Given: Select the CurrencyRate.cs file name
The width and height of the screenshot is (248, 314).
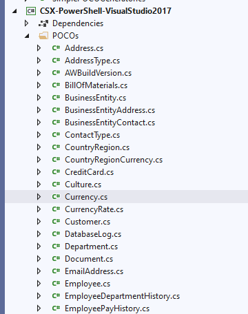Looking at the screenshot, I should click(94, 209).
